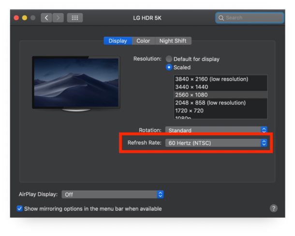The image size is (295, 236).
Task: Open the help question mark button
Action: (273, 208)
